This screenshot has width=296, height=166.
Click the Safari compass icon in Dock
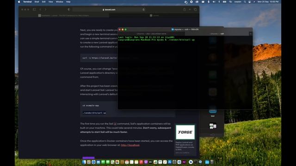93,162
